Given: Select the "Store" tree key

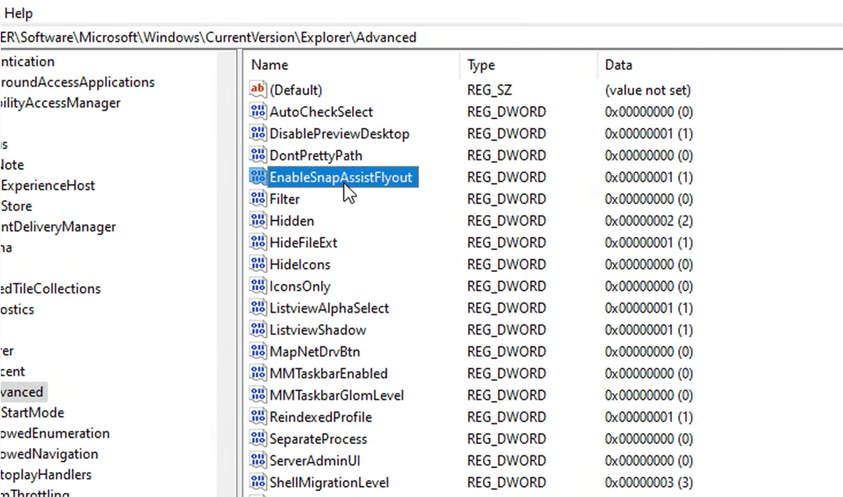Looking at the screenshot, I should click(16, 206).
